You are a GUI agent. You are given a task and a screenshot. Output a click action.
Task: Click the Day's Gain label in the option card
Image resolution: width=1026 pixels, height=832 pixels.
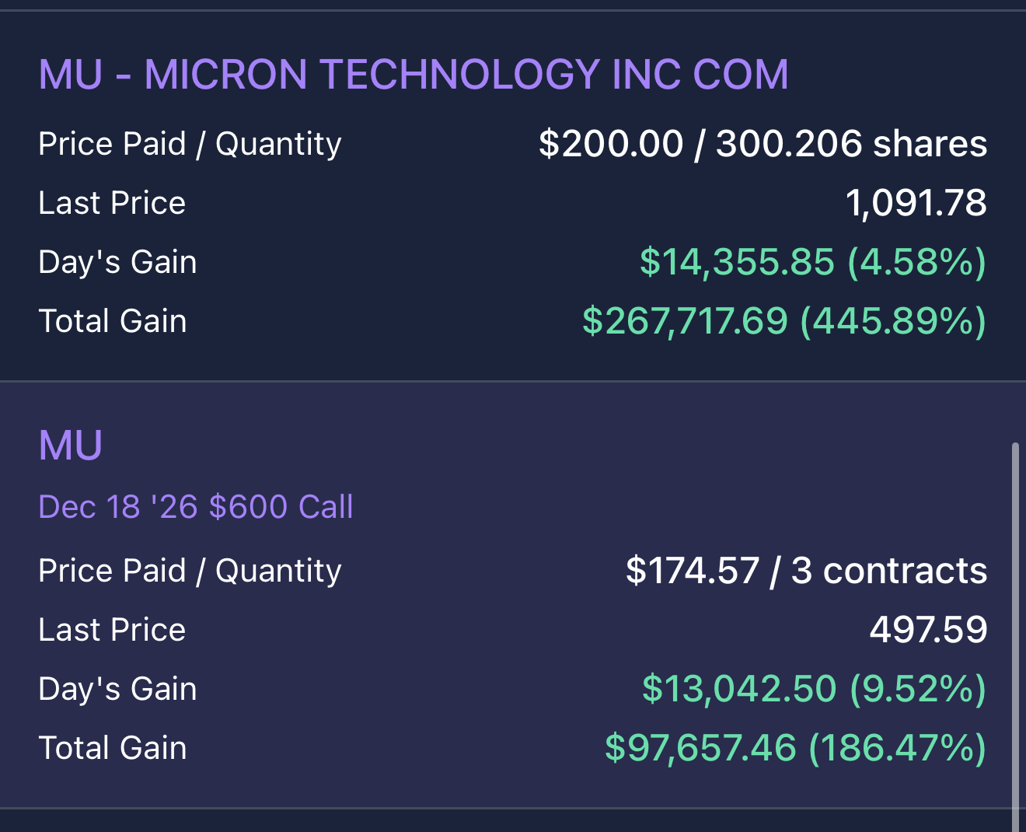118,690
